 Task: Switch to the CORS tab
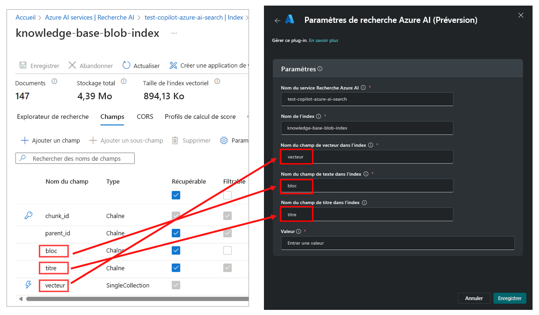(145, 116)
